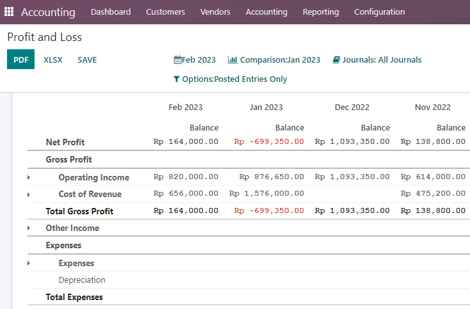The width and height of the screenshot is (470, 309).
Task: Expand the Other Income row
Action: click(29, 228)
